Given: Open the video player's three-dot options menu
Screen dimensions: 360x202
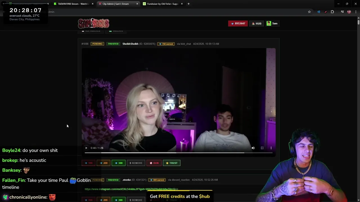Looking at the screenshot, I should point(271,148).
